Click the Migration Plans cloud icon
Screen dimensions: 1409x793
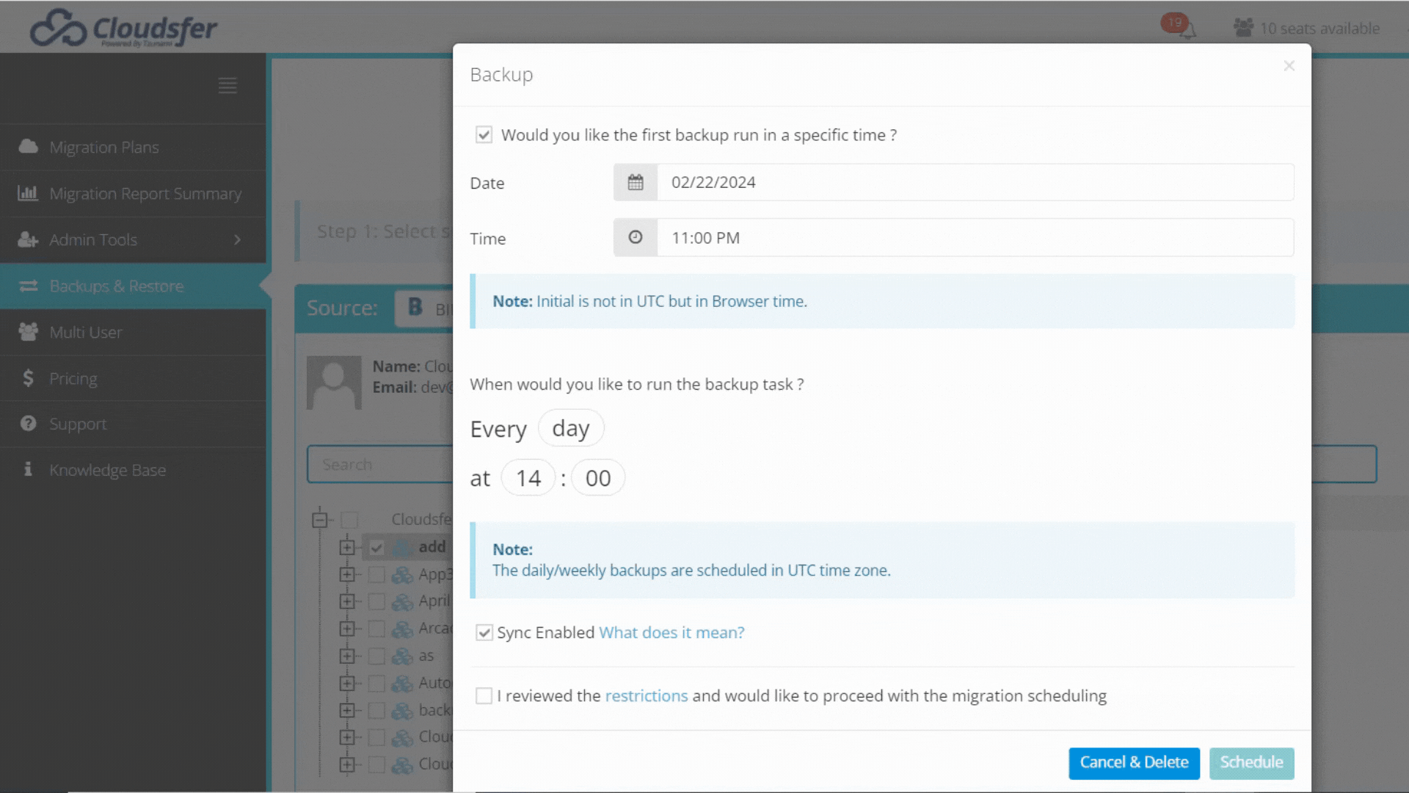(x=28, y=147)
